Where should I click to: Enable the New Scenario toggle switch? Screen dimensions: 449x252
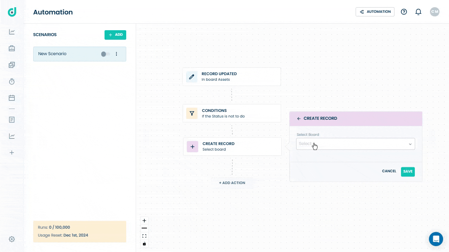[x=105, y=54]
